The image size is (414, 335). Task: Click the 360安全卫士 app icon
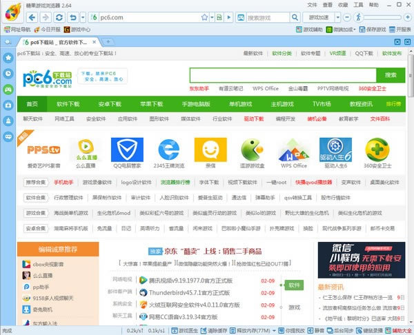coord(377,150)
